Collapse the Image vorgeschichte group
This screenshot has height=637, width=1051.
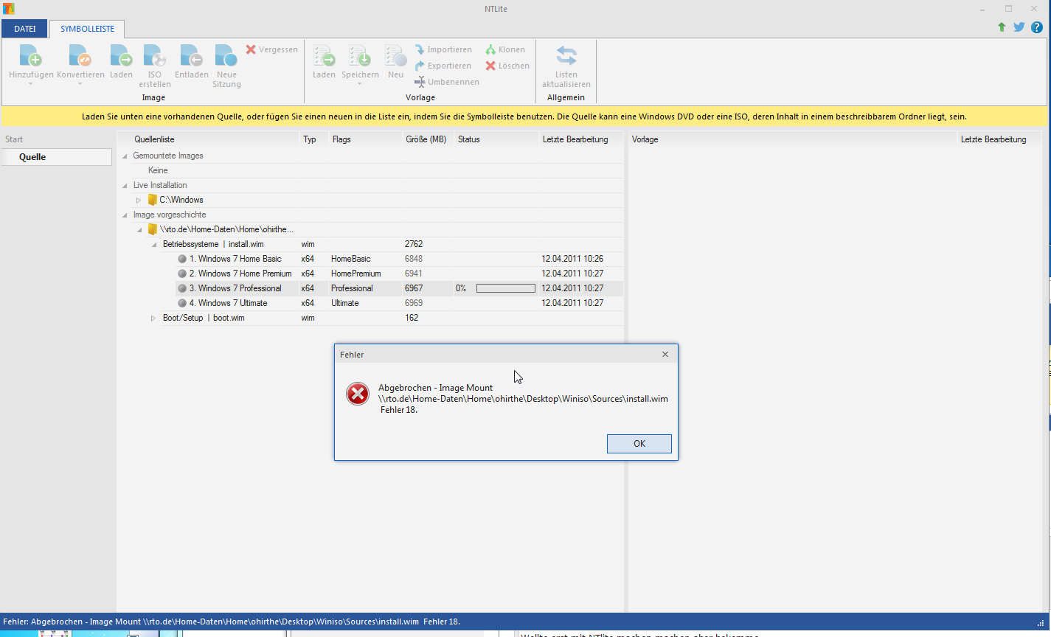pyautogui.click(x=125, y=215)
